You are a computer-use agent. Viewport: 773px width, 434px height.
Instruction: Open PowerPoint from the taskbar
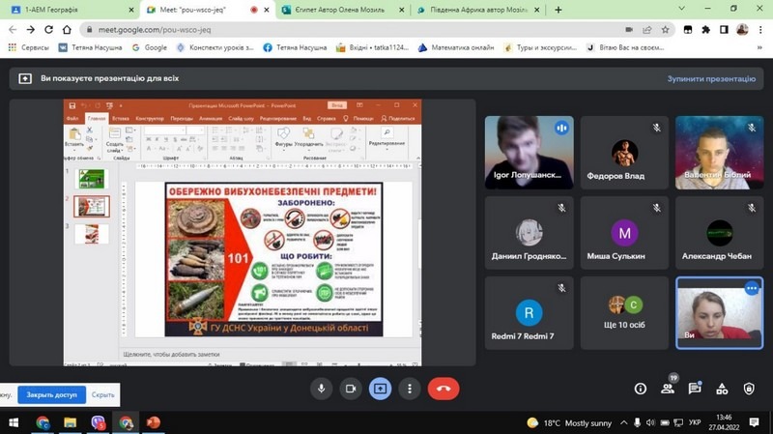click(x=154, y=422)
